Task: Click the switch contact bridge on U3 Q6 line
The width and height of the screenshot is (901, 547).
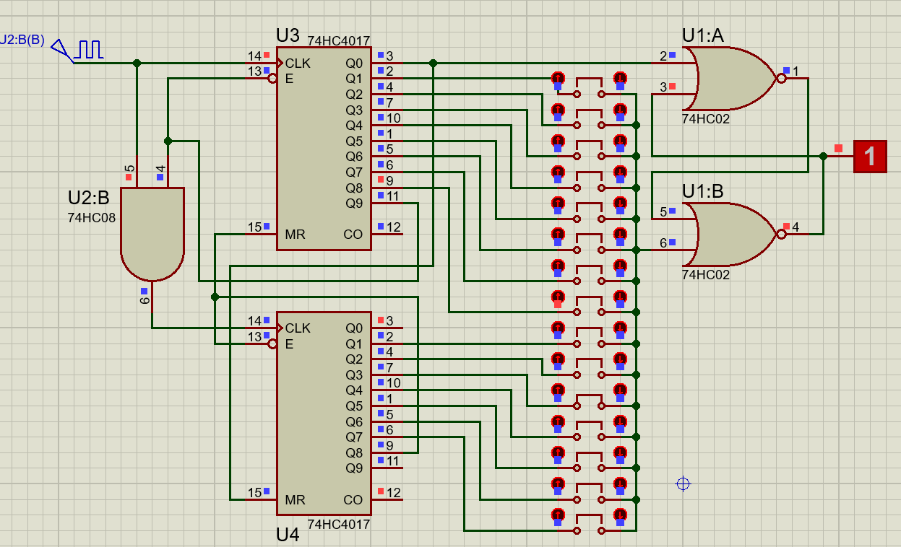Action: pos(589,242)
